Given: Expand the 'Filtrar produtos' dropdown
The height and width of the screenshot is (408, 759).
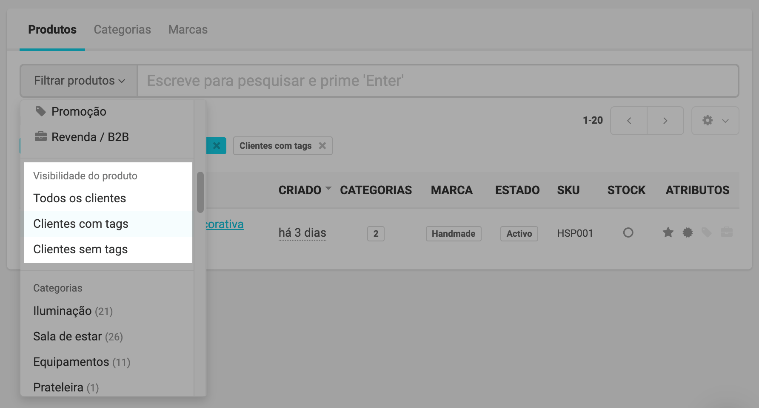Looking at the screenshot, I should [79, 81].
